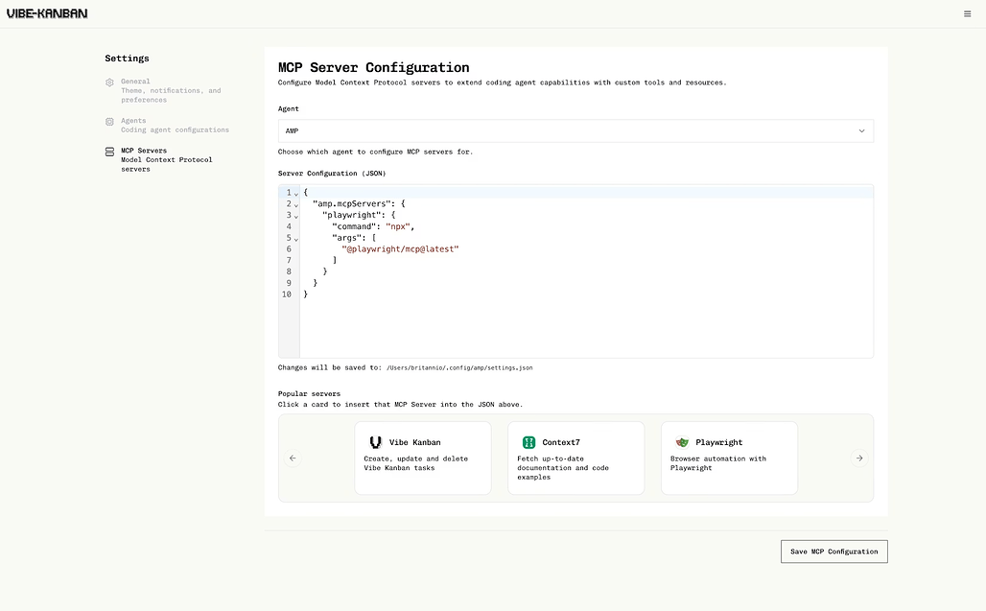Click the Vibe Kanban card logo icon
986x611 pixels.
(375, 442)
